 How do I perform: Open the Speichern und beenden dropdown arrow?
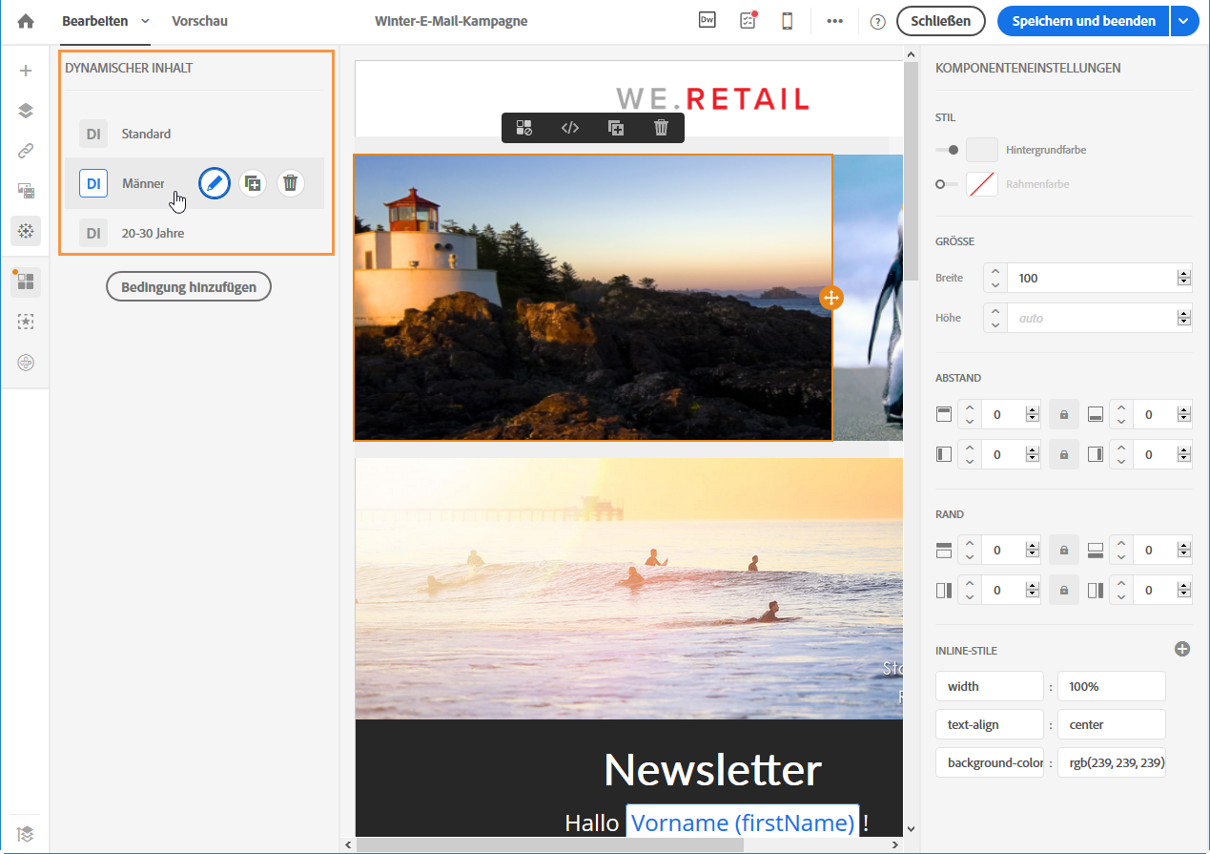click(1184, 21)
